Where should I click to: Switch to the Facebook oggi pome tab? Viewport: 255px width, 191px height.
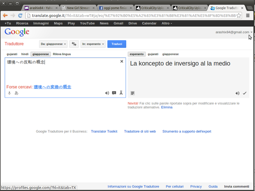[x=115, y=8]
